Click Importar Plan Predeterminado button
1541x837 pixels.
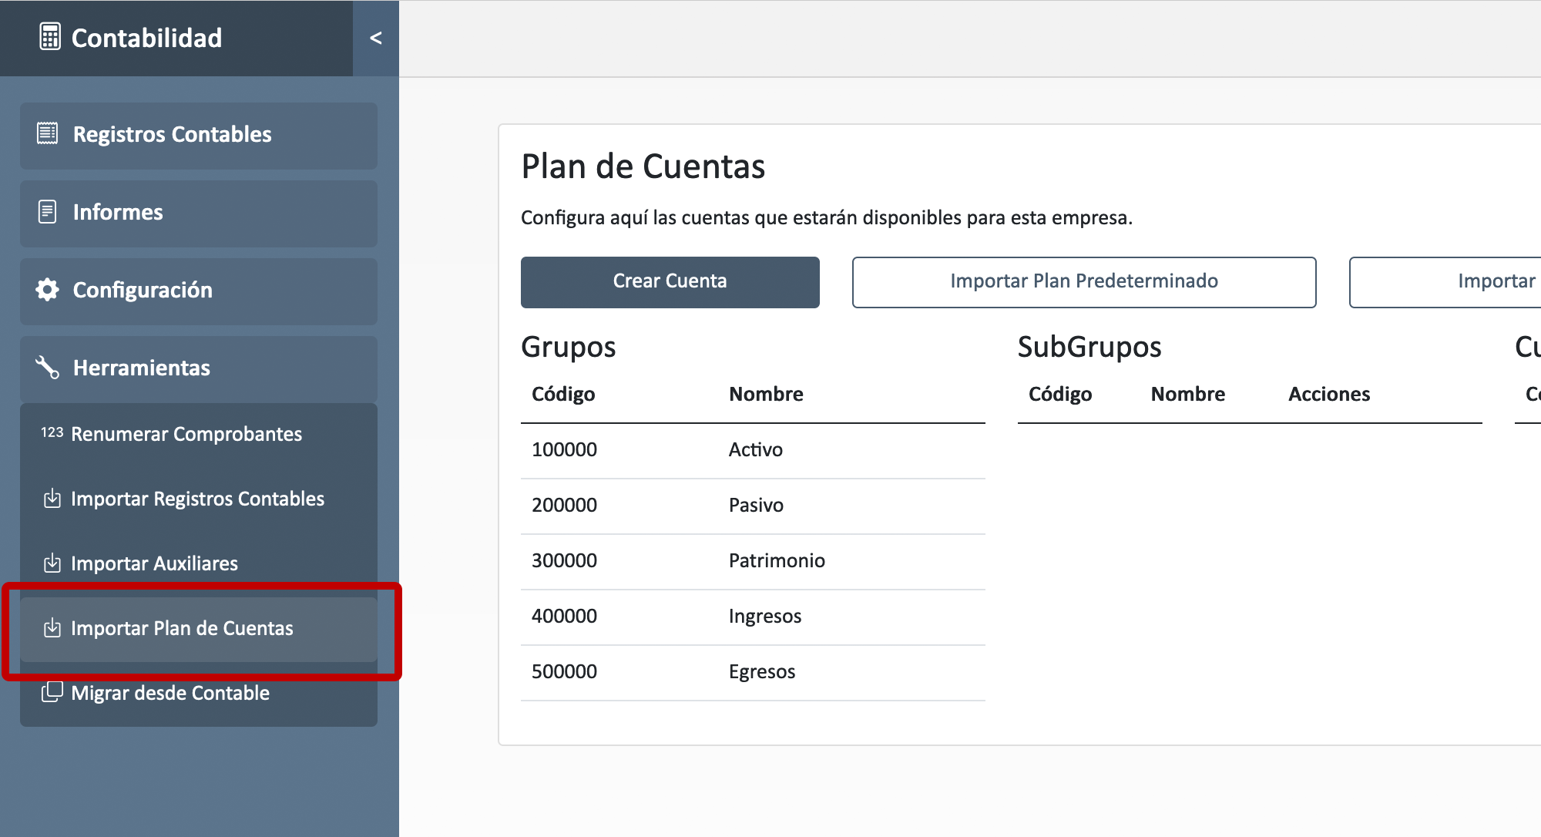[x=1083, y=281]
